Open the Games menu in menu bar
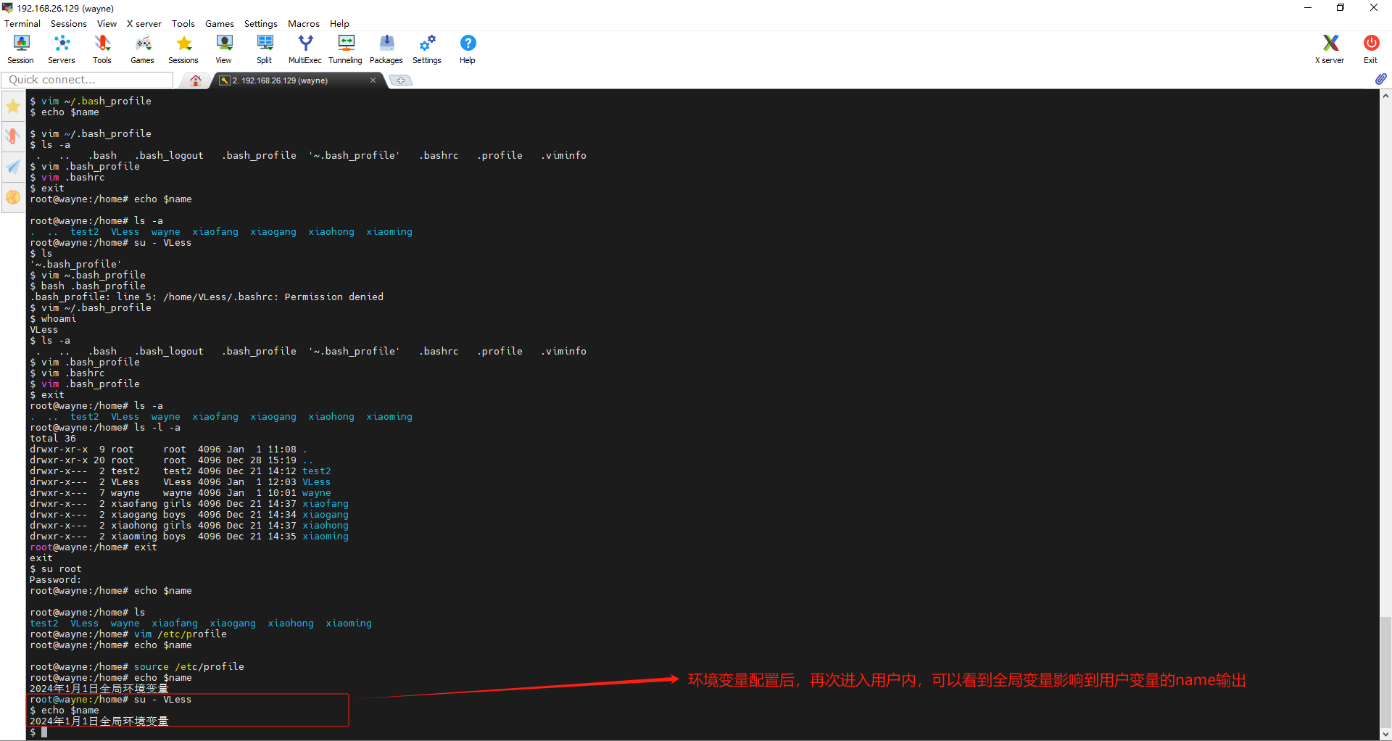The height and width of the screenshot is (741, 1392). (x=220, y=24)
